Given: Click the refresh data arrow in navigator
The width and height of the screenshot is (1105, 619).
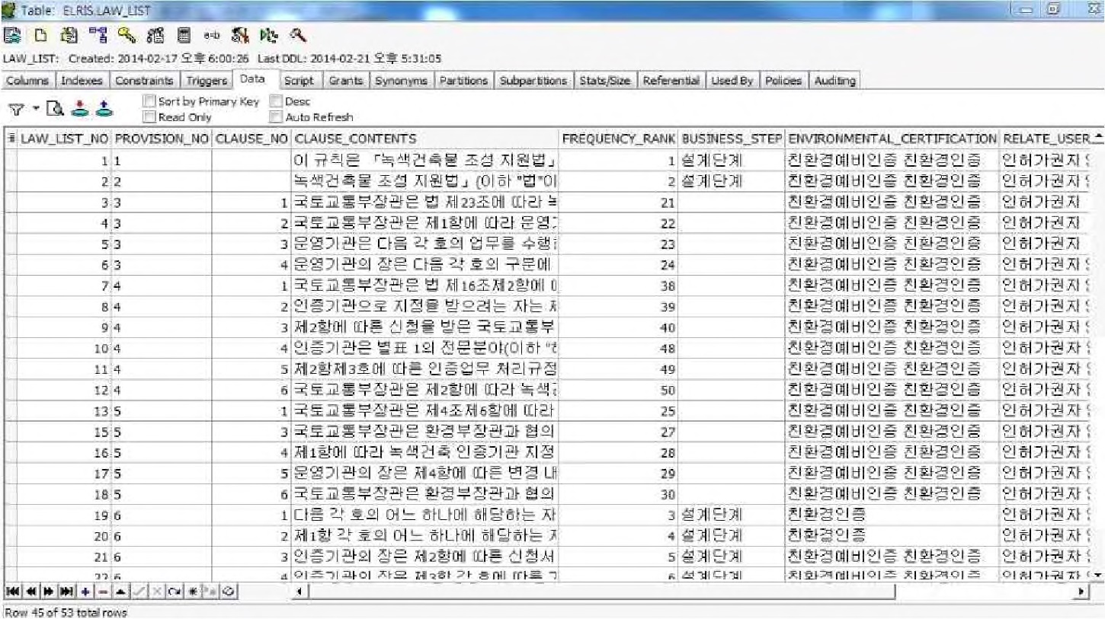Looking at the screenshot, I should click(175, 591).
